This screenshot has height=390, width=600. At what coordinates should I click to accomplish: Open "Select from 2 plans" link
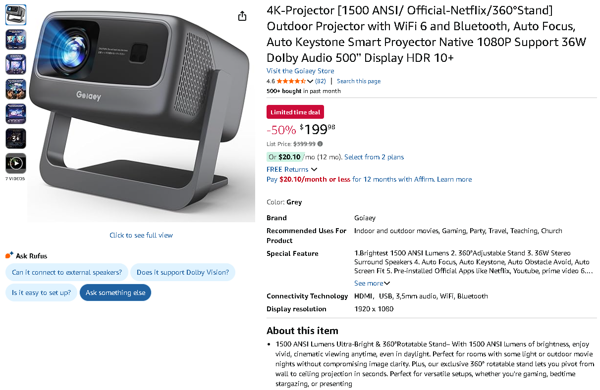coord(374,157)
